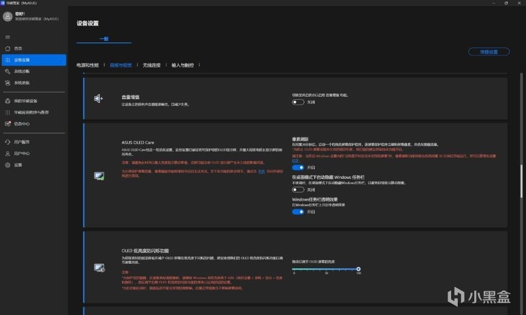Select the 设备设置 sidebar icon

point(8,60)
